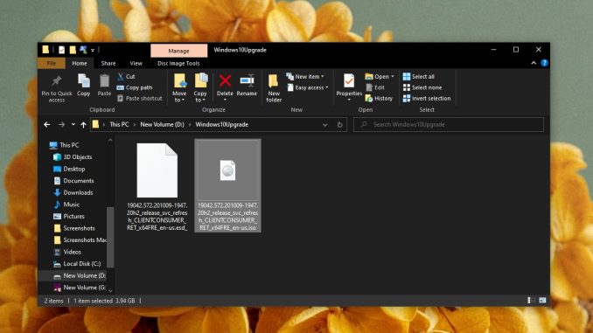Open Help question mark icon
The height and width of the screenshot is (333, 593).
[544, 63]
